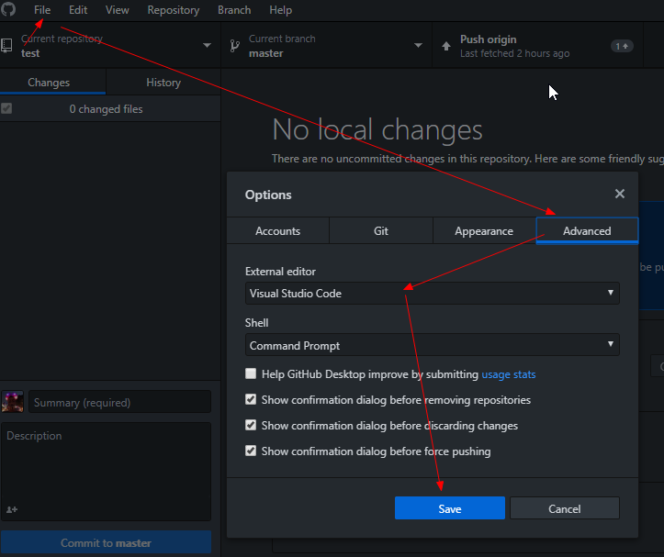Click the Save button
The height and width of the screenshot is (557, 664).
(450, 508)
